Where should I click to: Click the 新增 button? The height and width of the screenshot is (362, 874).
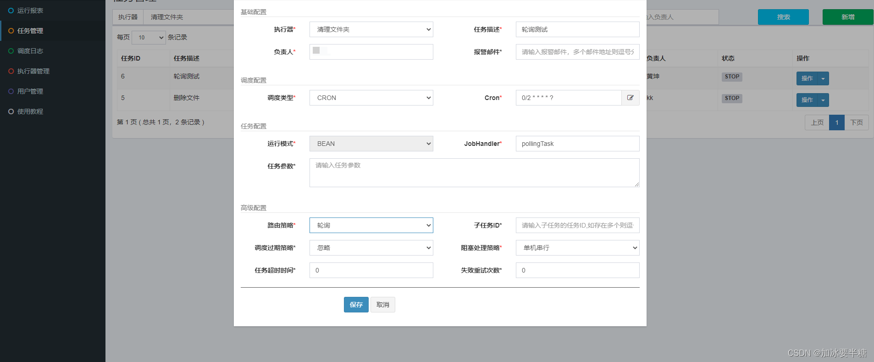tap(848, 17)
